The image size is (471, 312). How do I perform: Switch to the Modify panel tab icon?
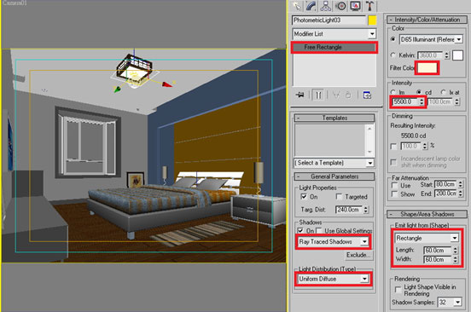click(311, 6)
